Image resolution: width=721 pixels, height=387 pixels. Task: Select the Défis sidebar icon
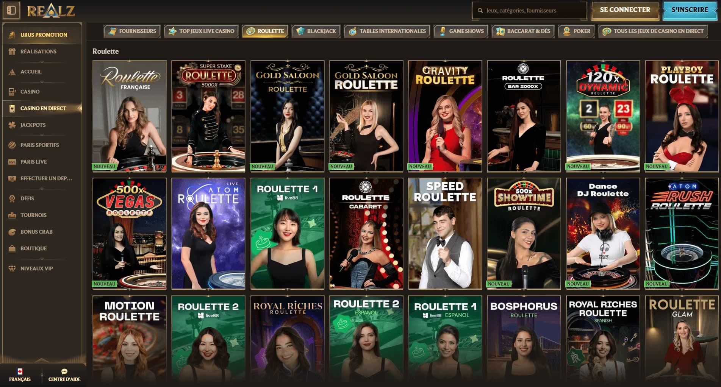pyautogui.click(x=13, y=198)
